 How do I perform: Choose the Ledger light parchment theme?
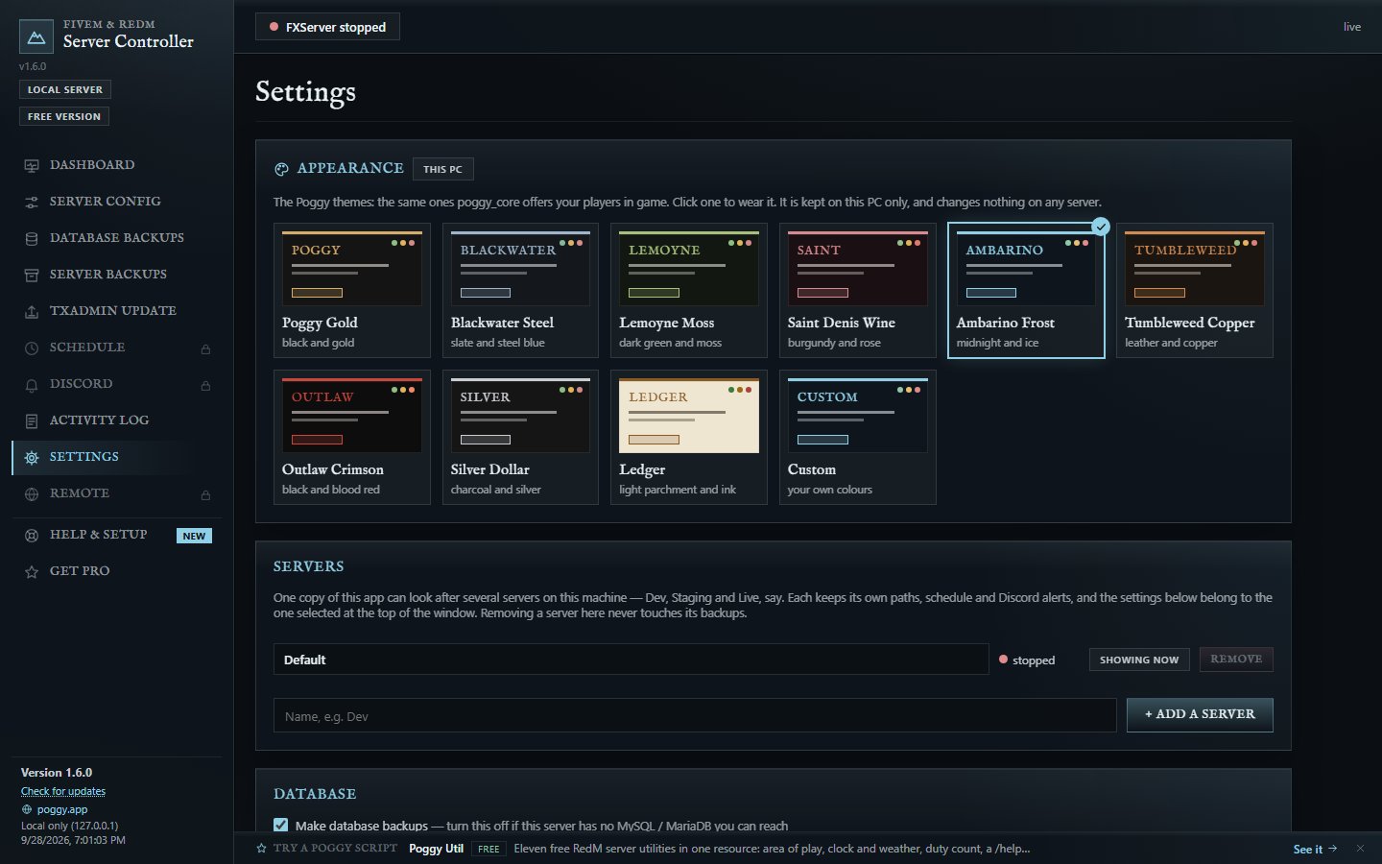(689, 437)
